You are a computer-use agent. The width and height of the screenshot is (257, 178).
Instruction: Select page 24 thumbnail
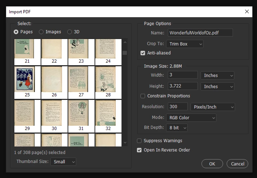pos(108,52)
